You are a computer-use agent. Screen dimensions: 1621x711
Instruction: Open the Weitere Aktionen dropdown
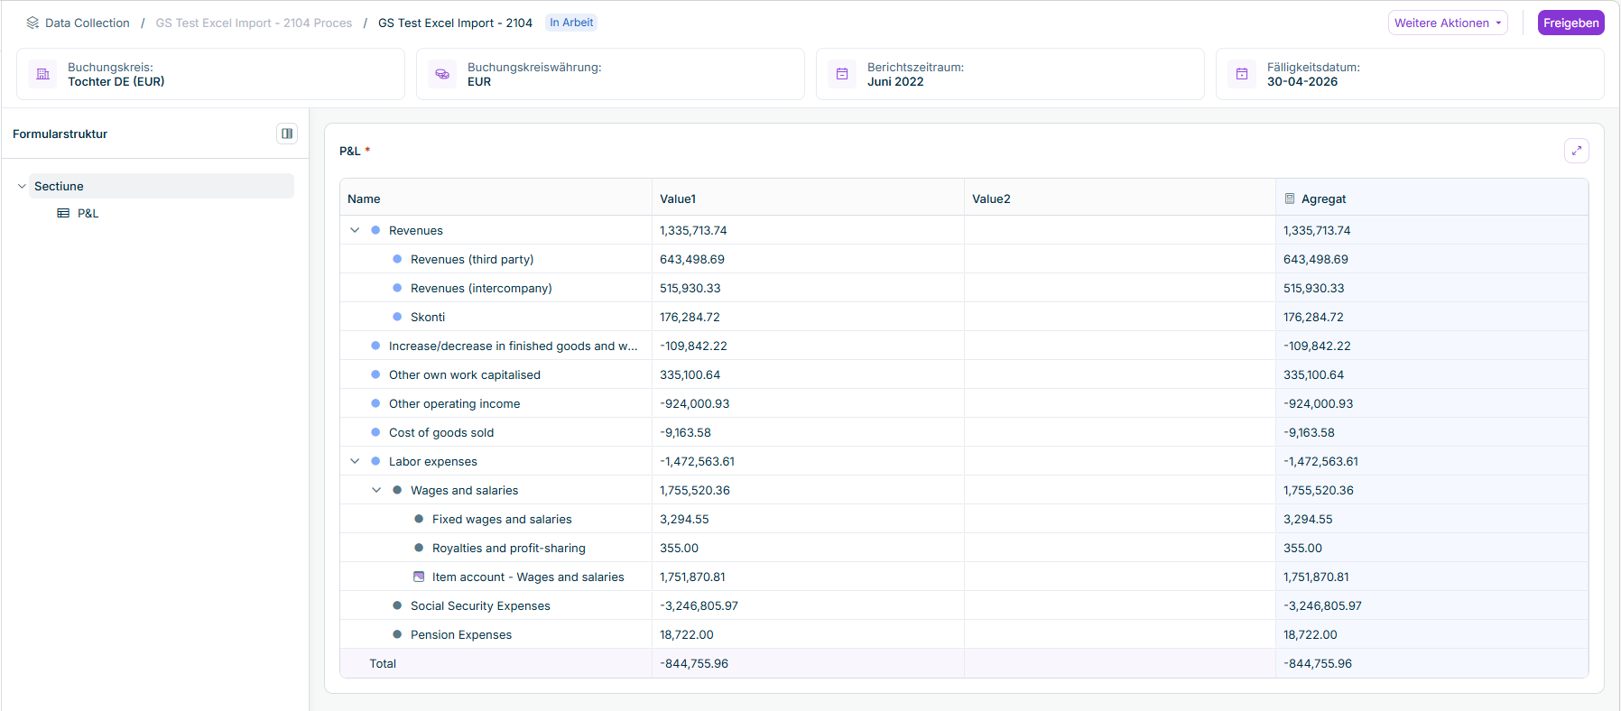pyautogui.click(x=1447, y=23)
